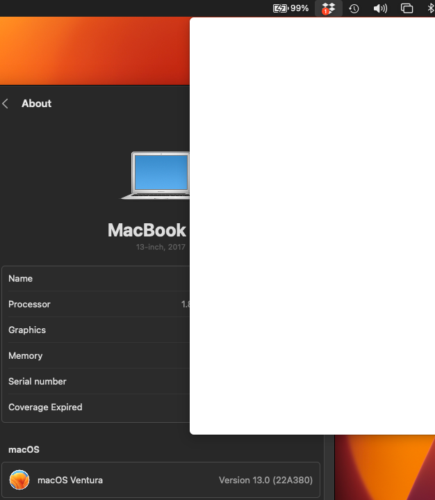Go back using the arrow beside About

5,104
